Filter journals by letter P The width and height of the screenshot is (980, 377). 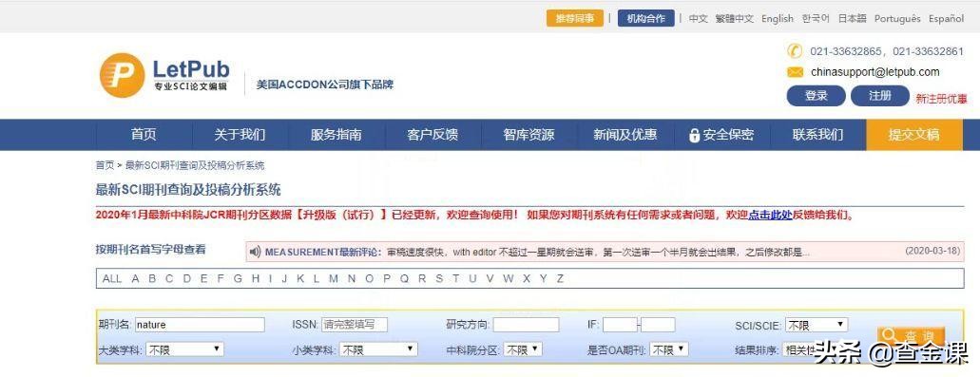pos(386,278)
